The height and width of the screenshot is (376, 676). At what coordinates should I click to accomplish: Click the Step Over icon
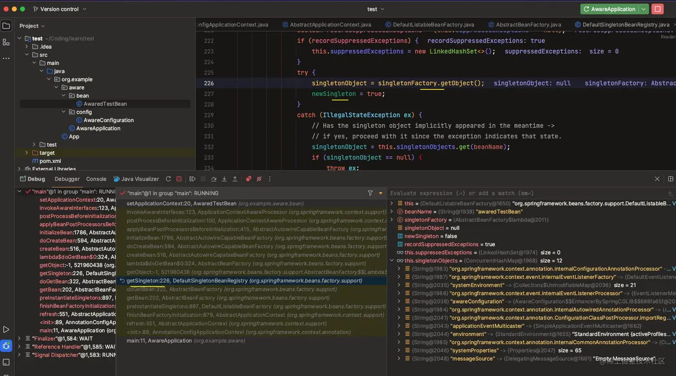[x=213, y=179]
